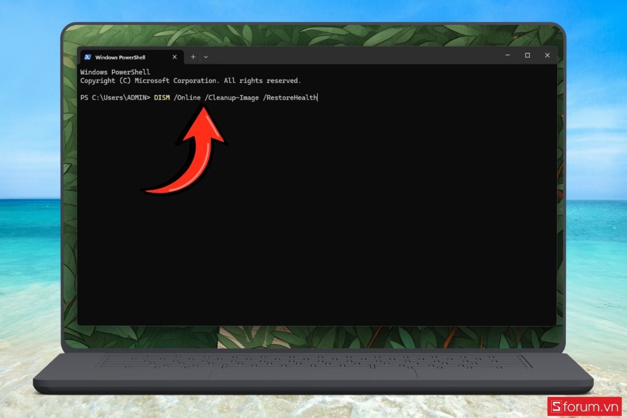Close the PowerShell window
Image resolution: width=627 pixels, height=418 pixels.
547,55
